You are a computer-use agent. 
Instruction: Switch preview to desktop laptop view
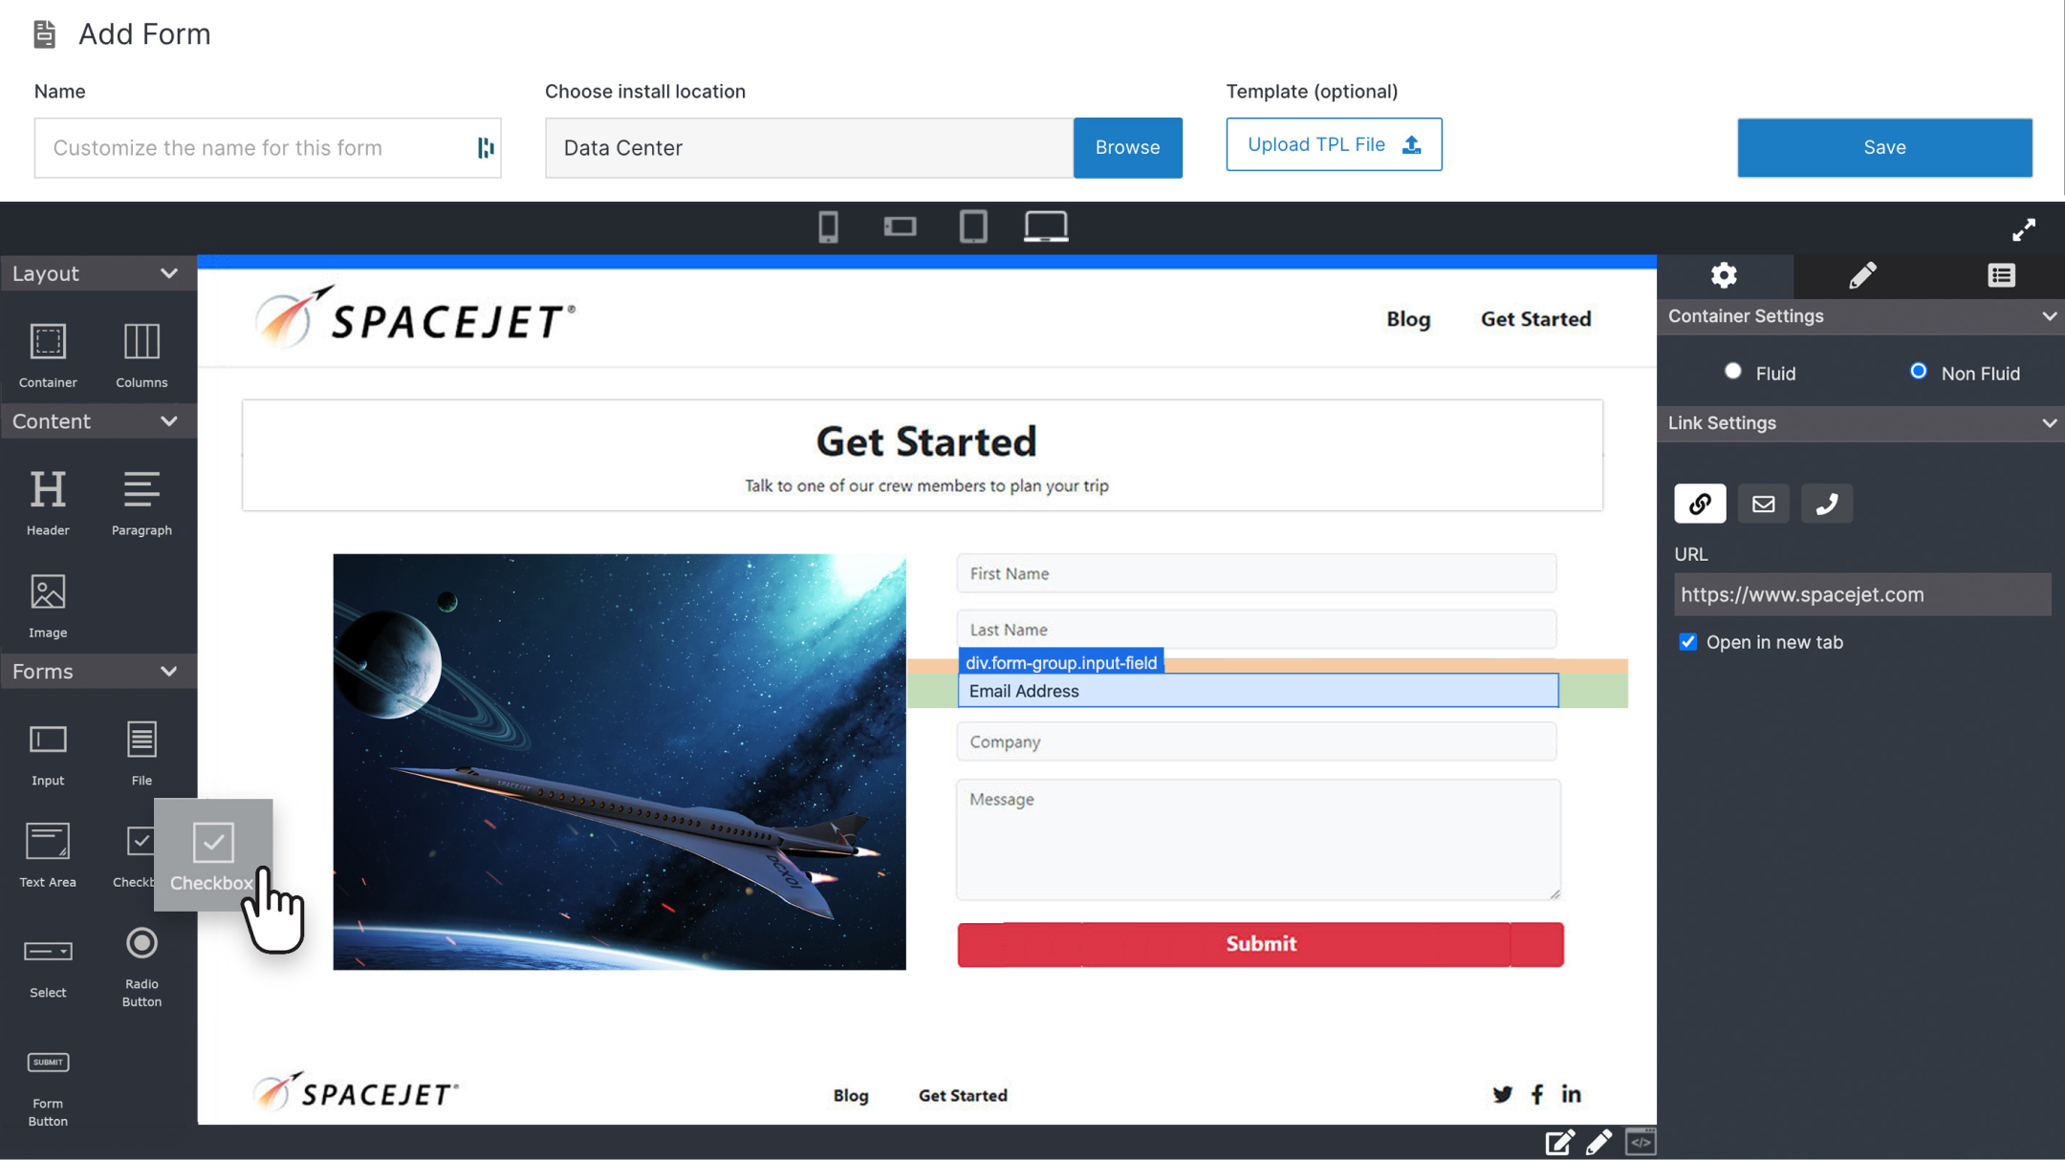point(1046,227)
